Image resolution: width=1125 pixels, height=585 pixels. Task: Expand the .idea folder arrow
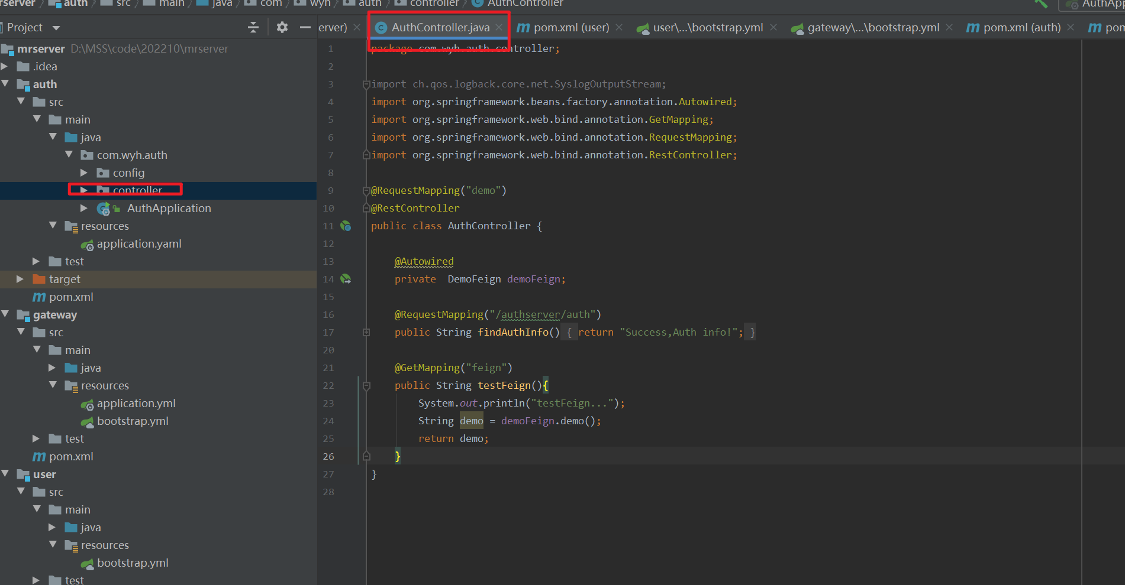[x=5, y=66]
